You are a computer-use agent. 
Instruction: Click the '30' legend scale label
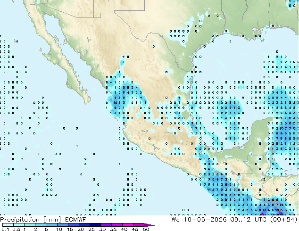point(102,229)
